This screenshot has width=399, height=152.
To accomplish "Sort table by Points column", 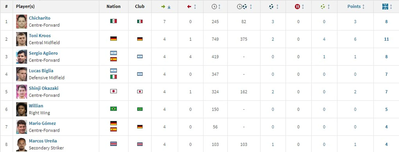I will [356, 7].
